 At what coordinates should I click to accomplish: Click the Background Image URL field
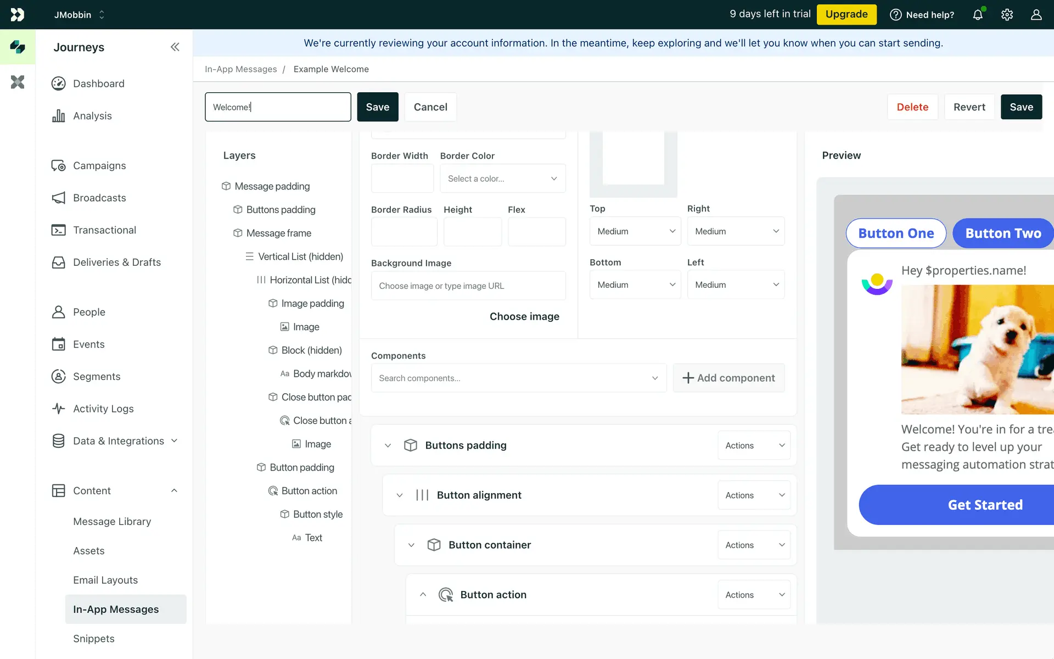tap(468, 286)
